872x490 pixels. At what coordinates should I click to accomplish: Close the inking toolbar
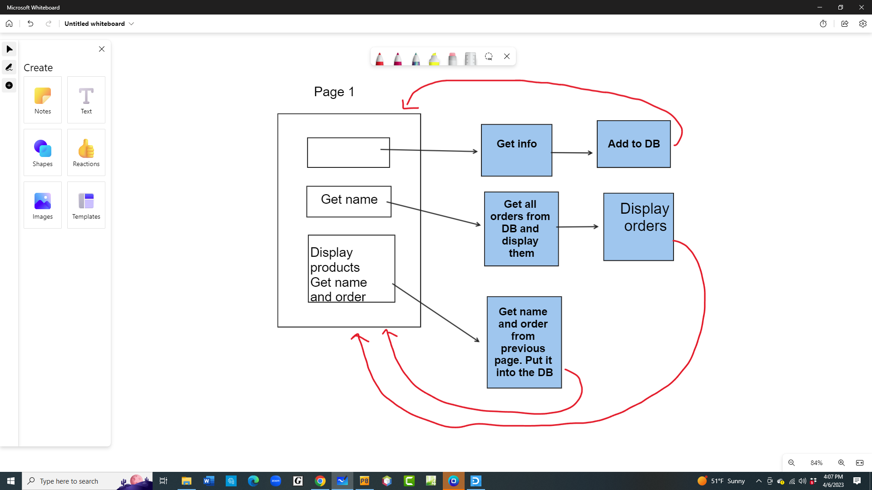point(507,57)
